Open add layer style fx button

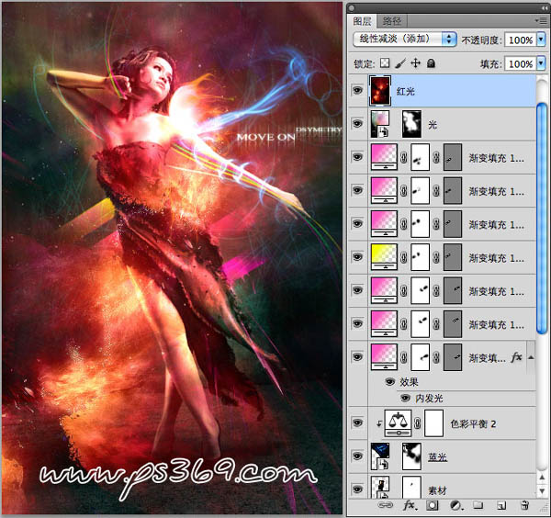tap(410, 505)
